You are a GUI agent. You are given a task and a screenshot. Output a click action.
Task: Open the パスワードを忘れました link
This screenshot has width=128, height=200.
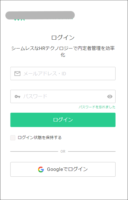click(x=97, y=107)
